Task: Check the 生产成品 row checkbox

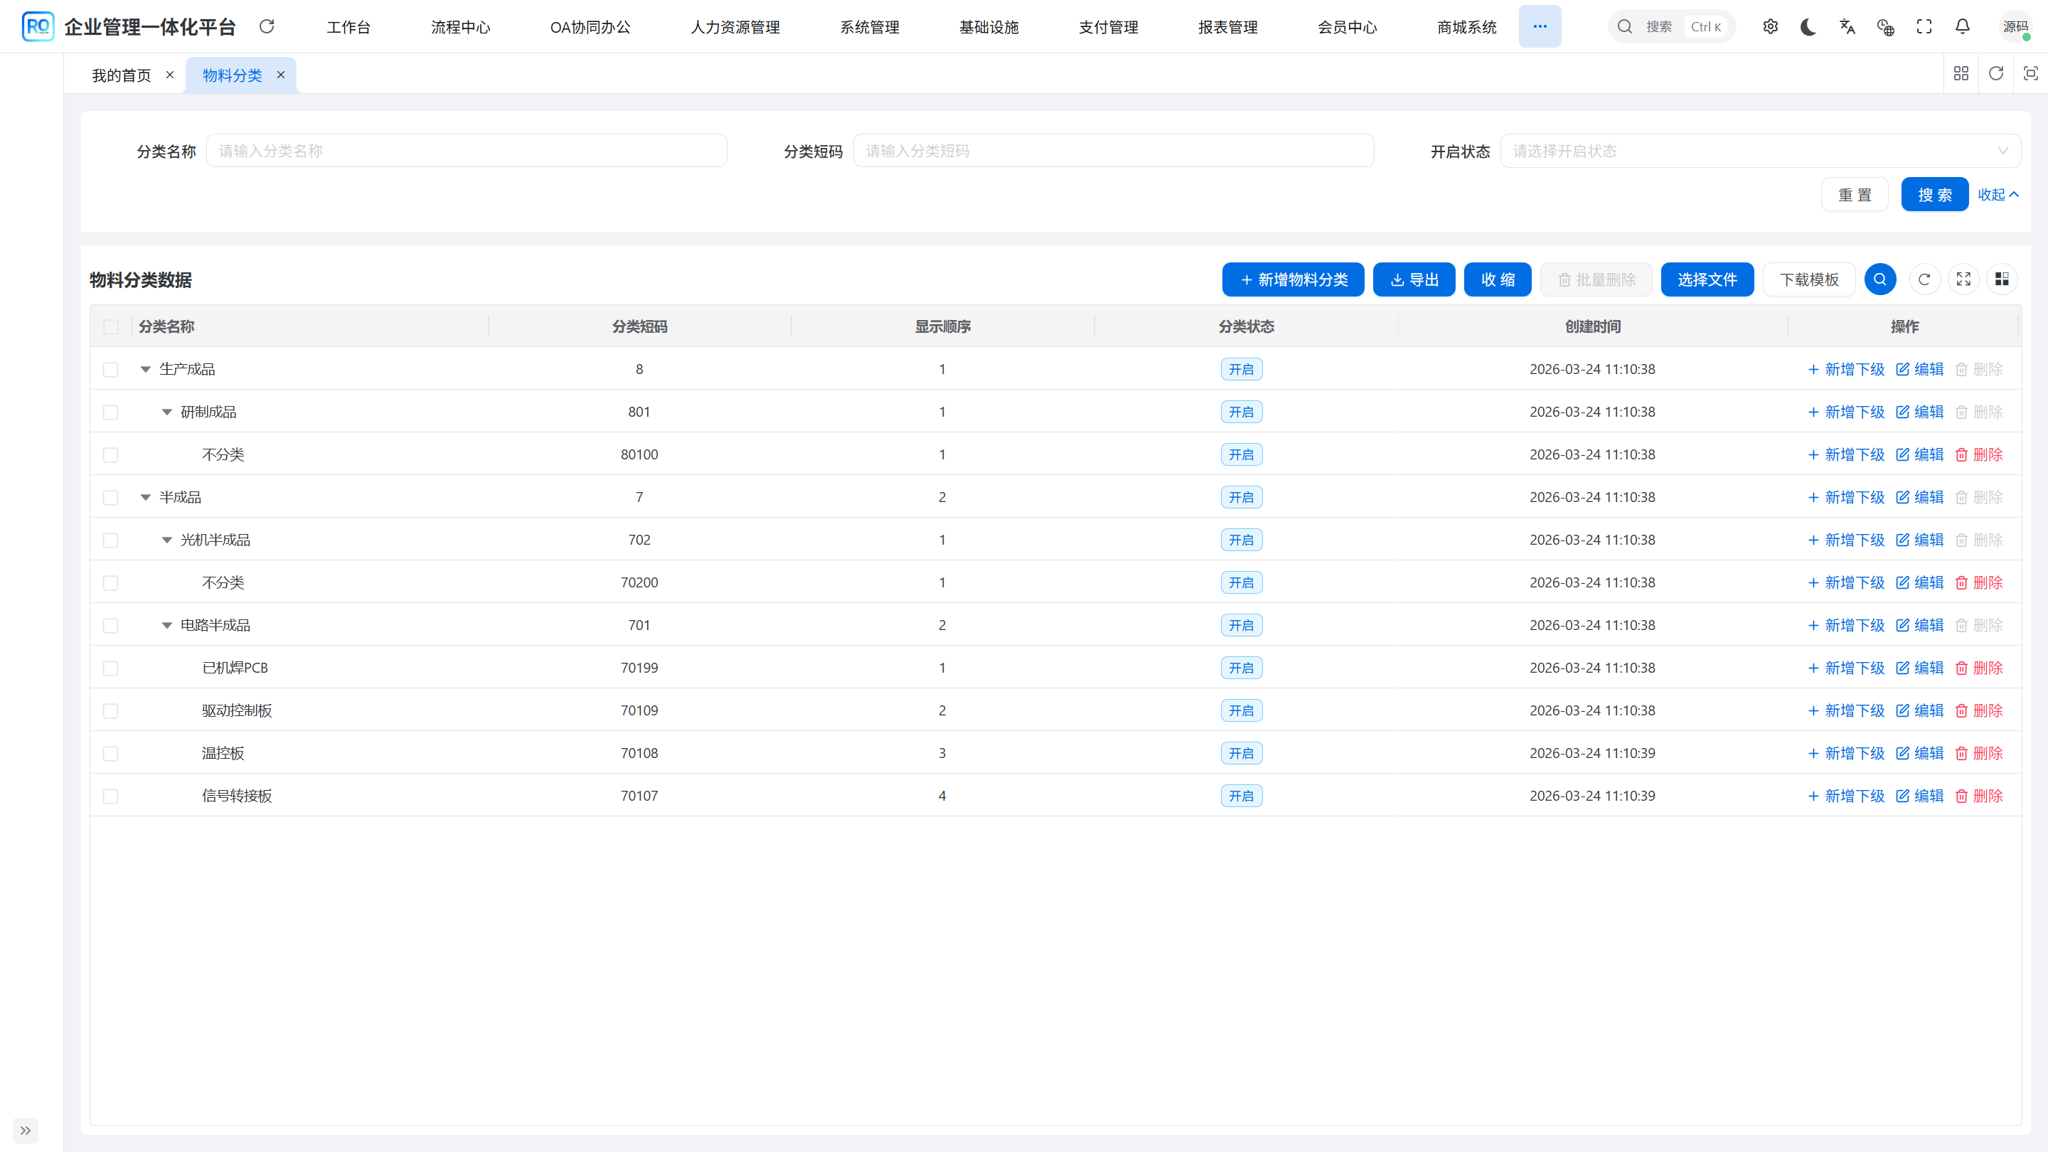Action: (110, 370)
